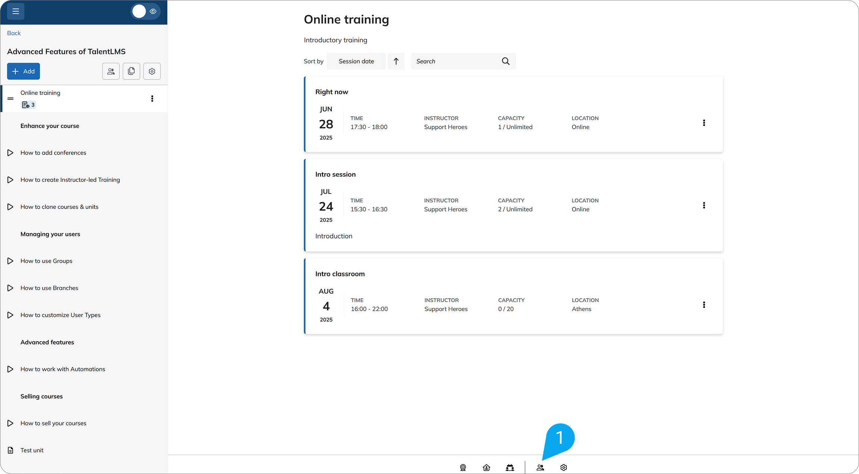This screenshot has width=859, height=474.
Task: Open How to use Branches unit
Action: coord(49,288)
